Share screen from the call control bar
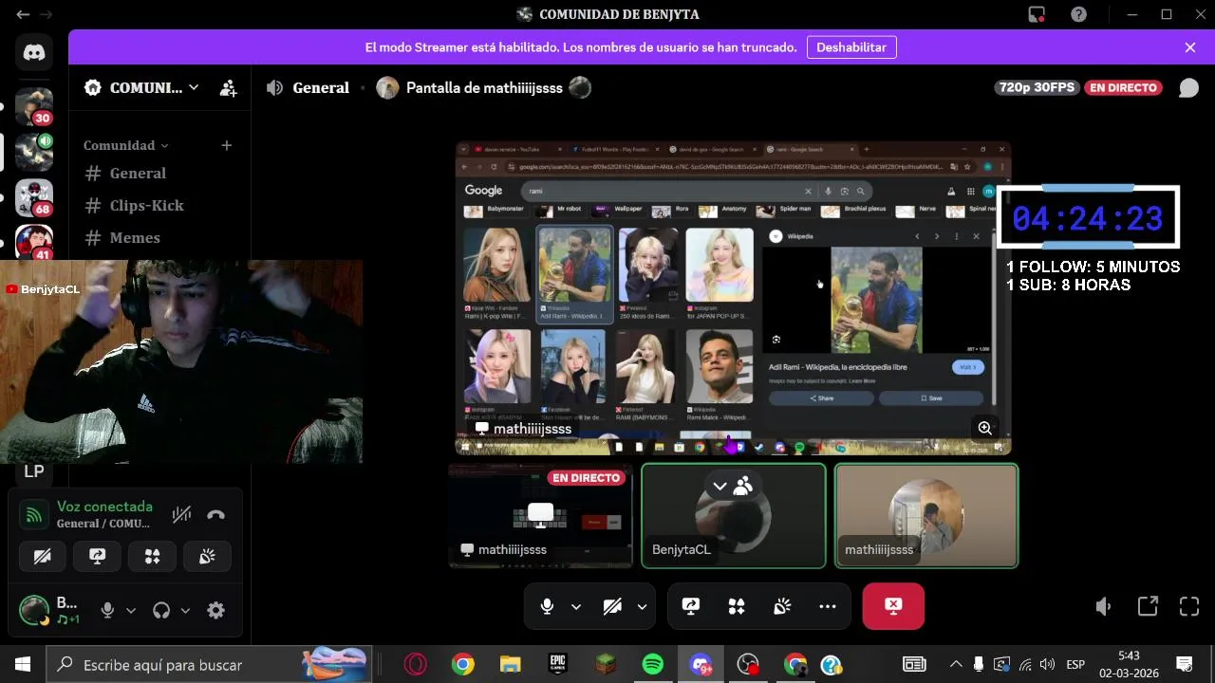The height and width of the screenshot is (683, 1215). 691,606
